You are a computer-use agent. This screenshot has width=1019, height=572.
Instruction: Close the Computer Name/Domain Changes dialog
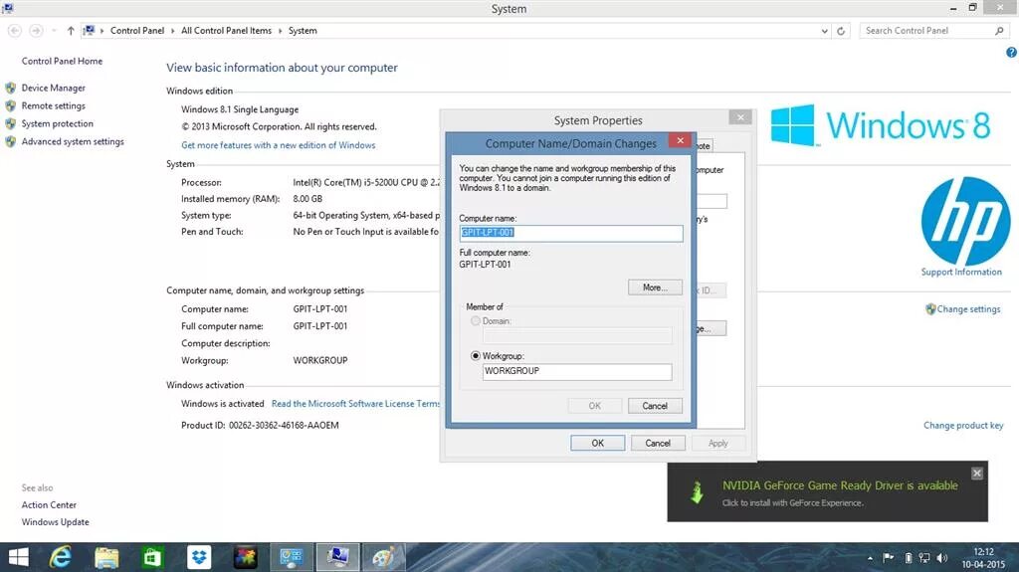pyautogui.click(x=680, y=140)
